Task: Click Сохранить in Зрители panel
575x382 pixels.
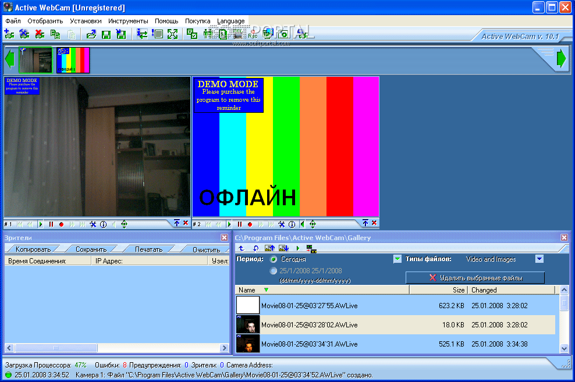Action: tap(91, 249)
